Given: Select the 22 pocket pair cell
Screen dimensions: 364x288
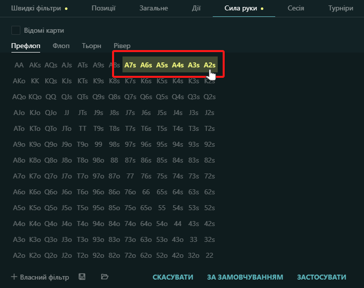Looking at the screenshot, I should coord(209,255).
